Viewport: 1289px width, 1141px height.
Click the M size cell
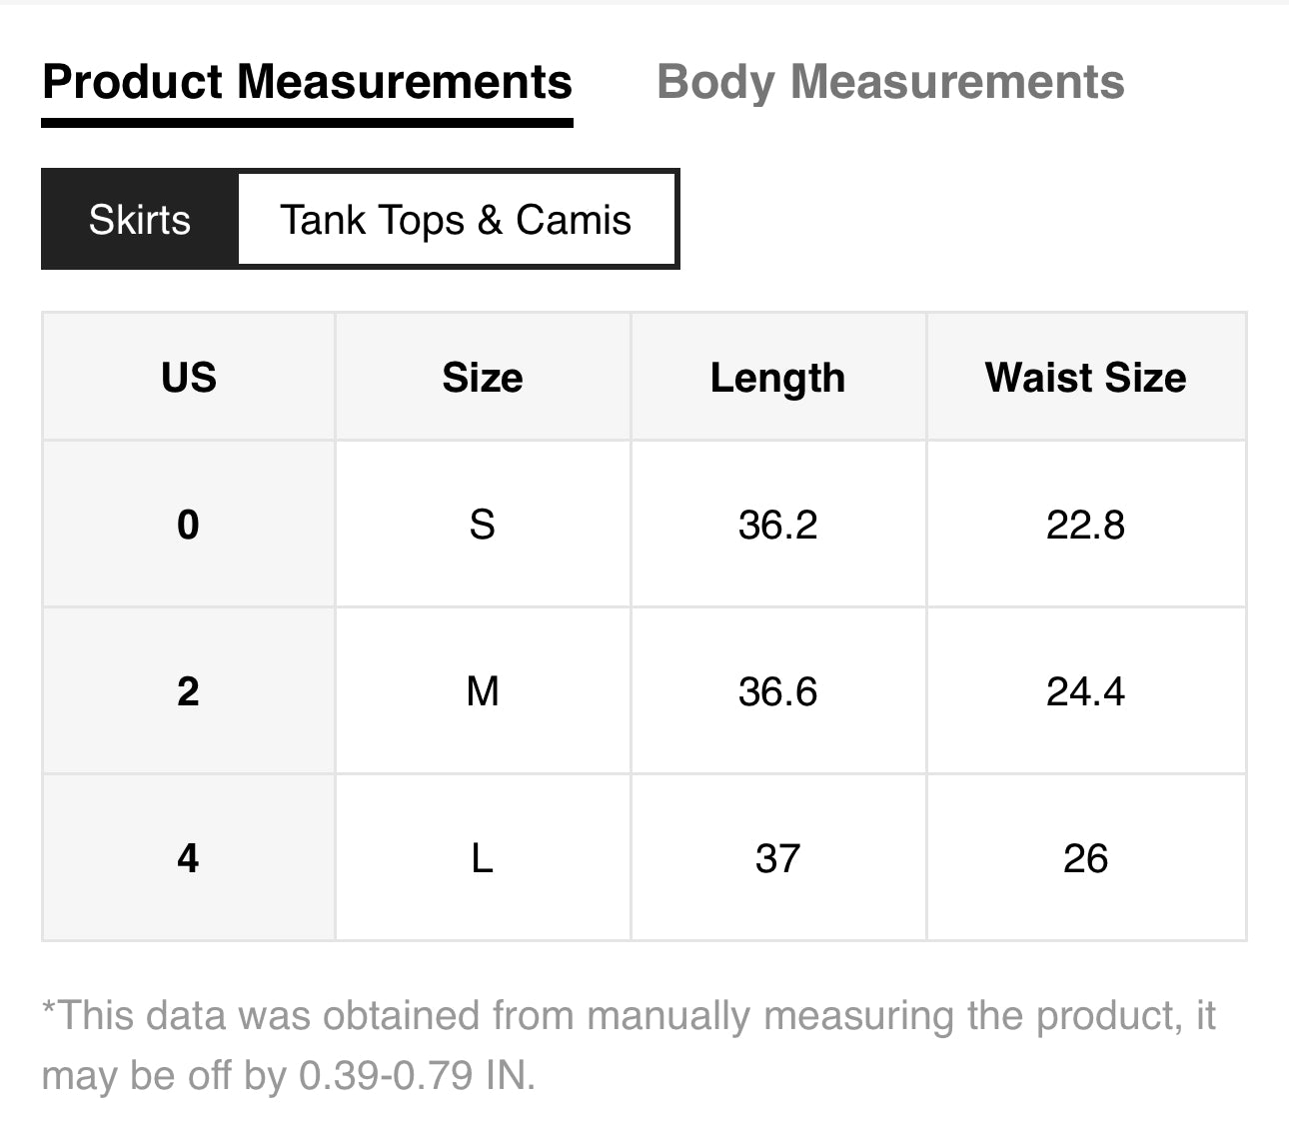pos(483,691)
